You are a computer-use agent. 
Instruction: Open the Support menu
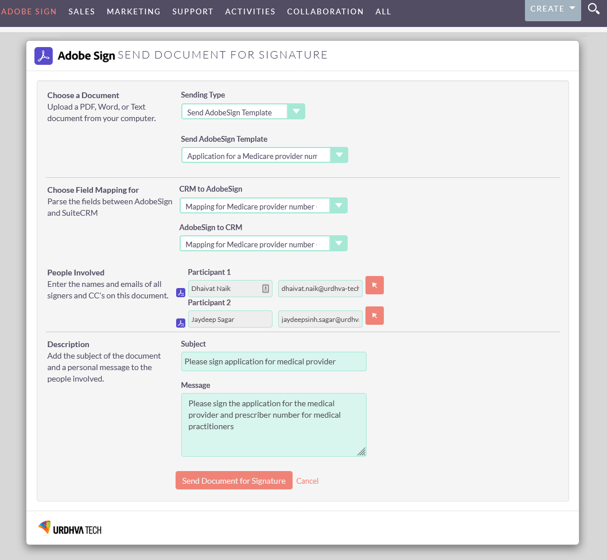(x=193, y=11)
